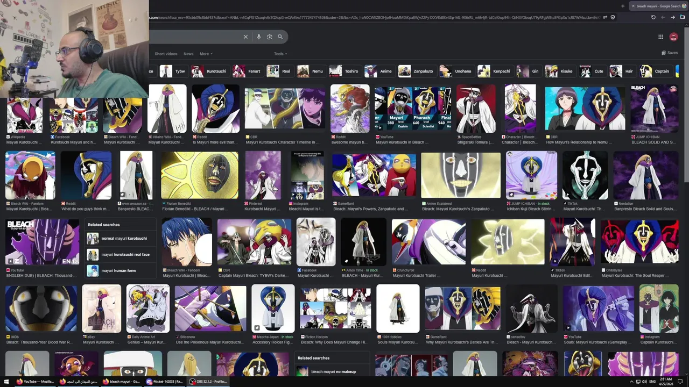Open the Crunchyroll Mayuri Kurotsuchi Trailer image

[428, 242]
